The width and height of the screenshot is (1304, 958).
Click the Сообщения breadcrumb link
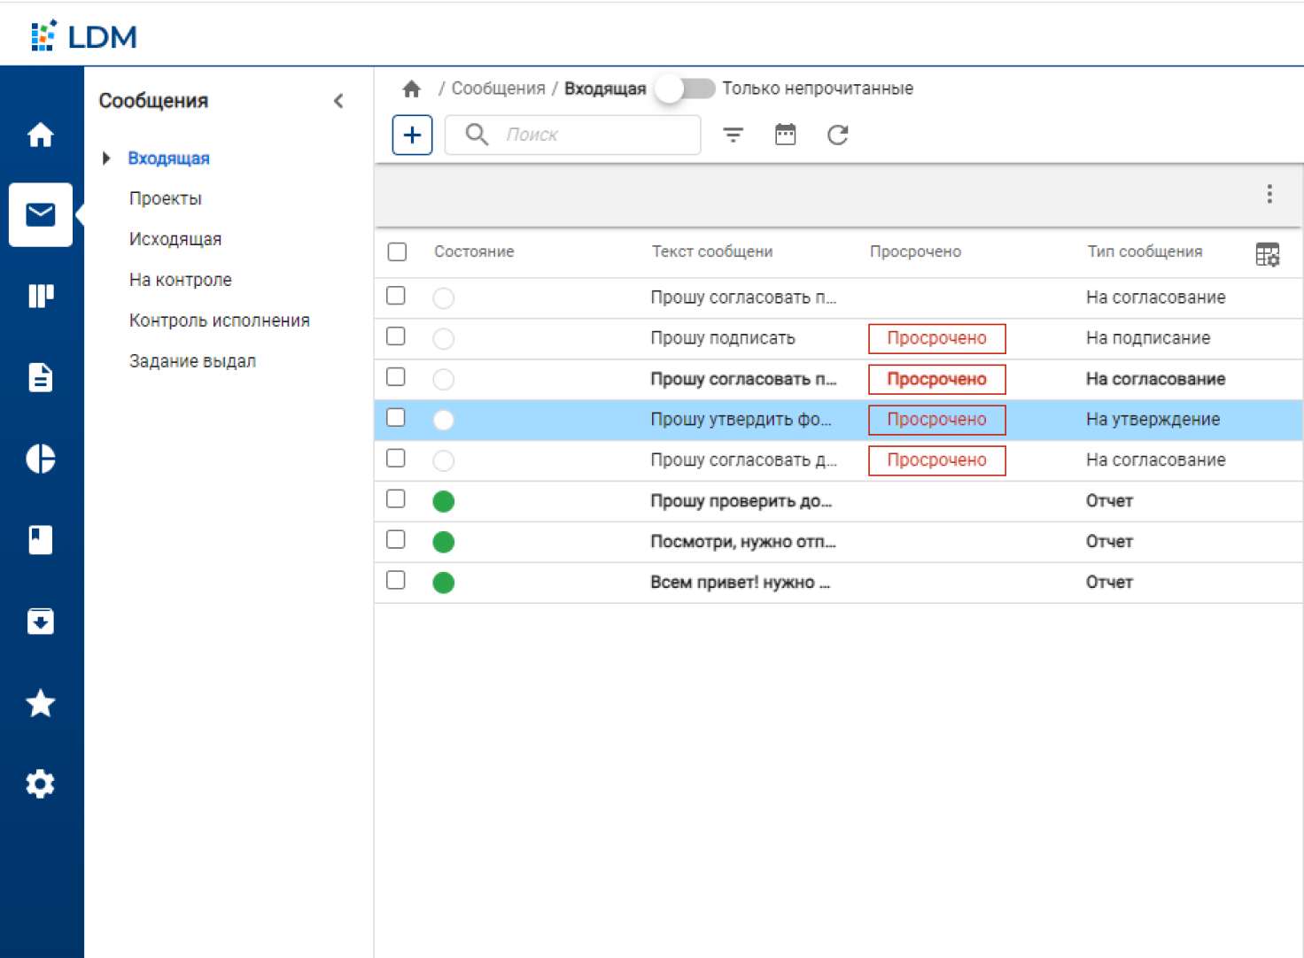click(x=499, y=89)
